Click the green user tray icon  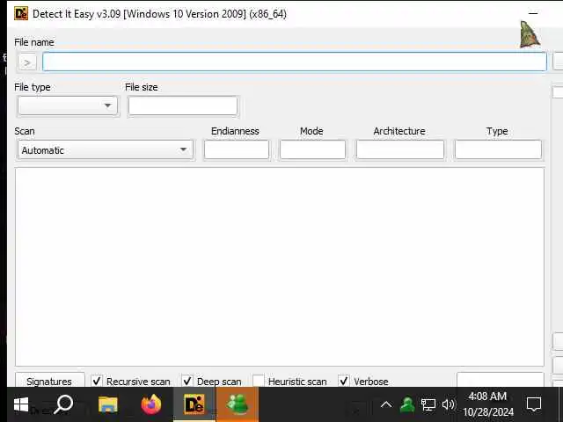[407, 404]
